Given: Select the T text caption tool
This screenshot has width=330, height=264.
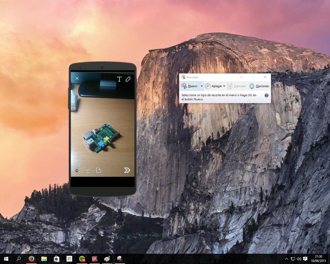Looking at the screenshot, I should point(119,79).
